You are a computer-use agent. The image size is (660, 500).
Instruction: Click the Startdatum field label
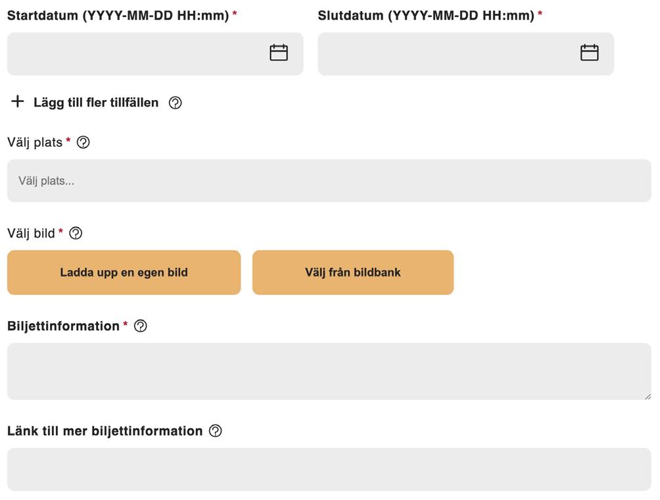(x=118, y=15)
